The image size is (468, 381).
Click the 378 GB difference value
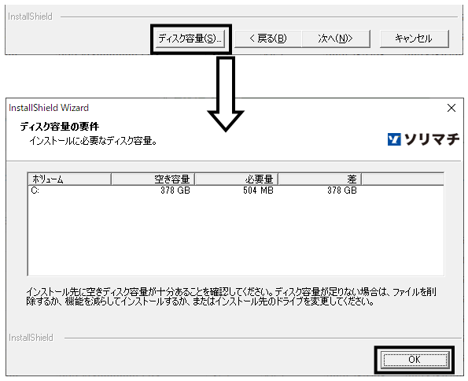point(342,190)
